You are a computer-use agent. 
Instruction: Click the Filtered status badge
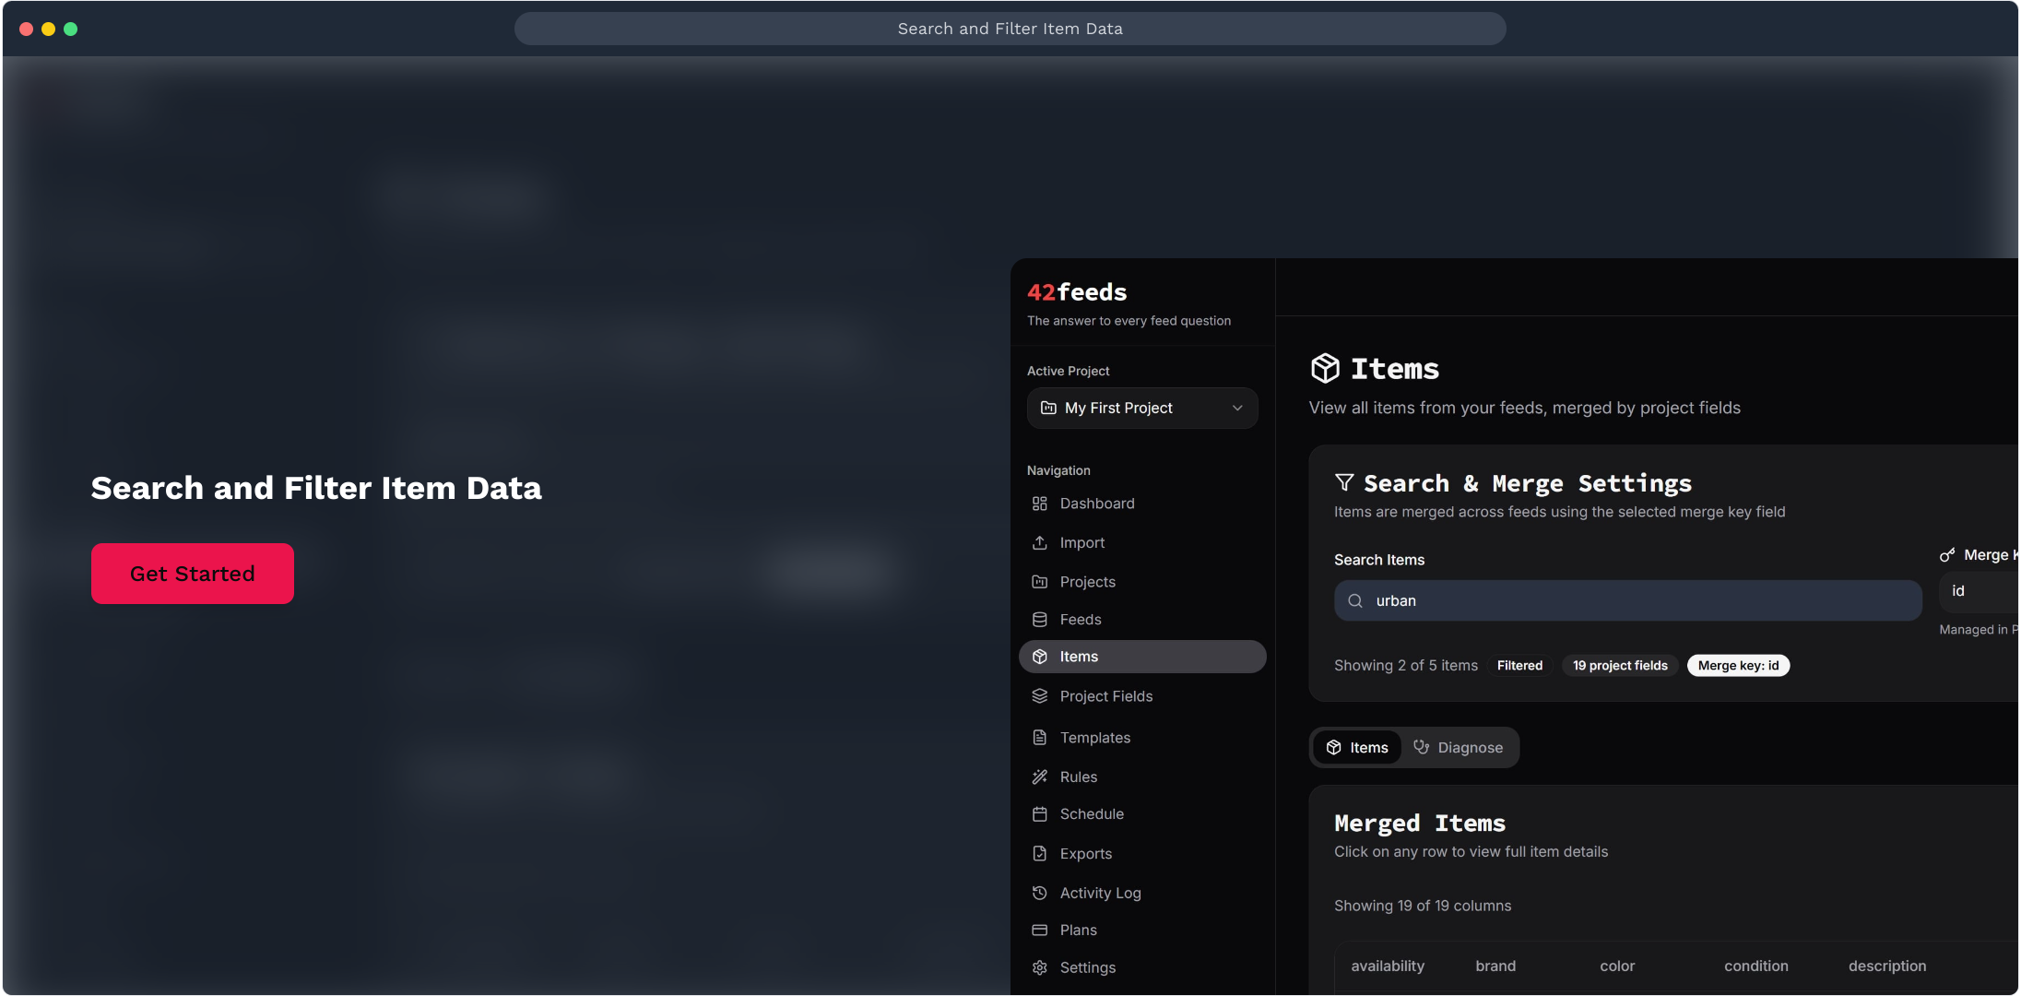pyautogui.click(x=1519, y=666)
